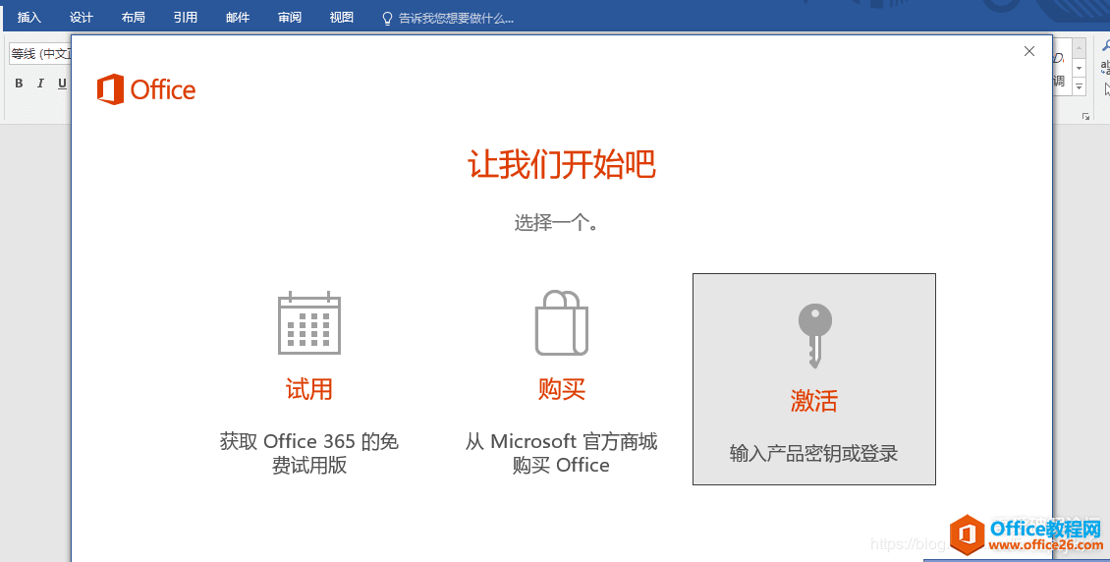The width and height of the screenshot is (1110, 562).
Task: Expand the styles gallery More button
Action: coord(1080,86)
